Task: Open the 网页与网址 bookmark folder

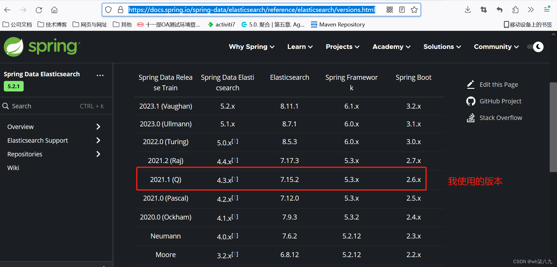Action: tap(90, 24)
